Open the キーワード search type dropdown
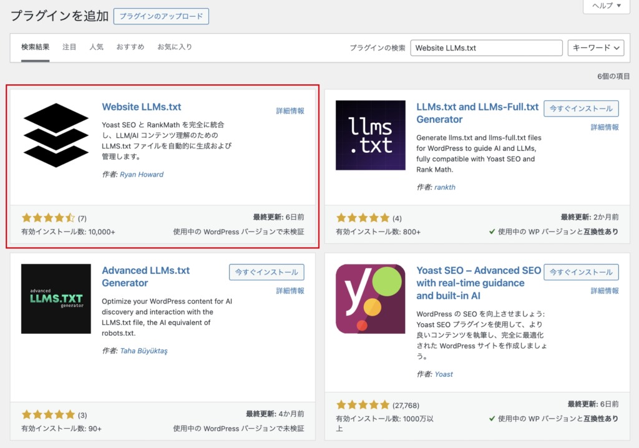The height and width of the screenshot is (448, 639). tap(596, 47)
